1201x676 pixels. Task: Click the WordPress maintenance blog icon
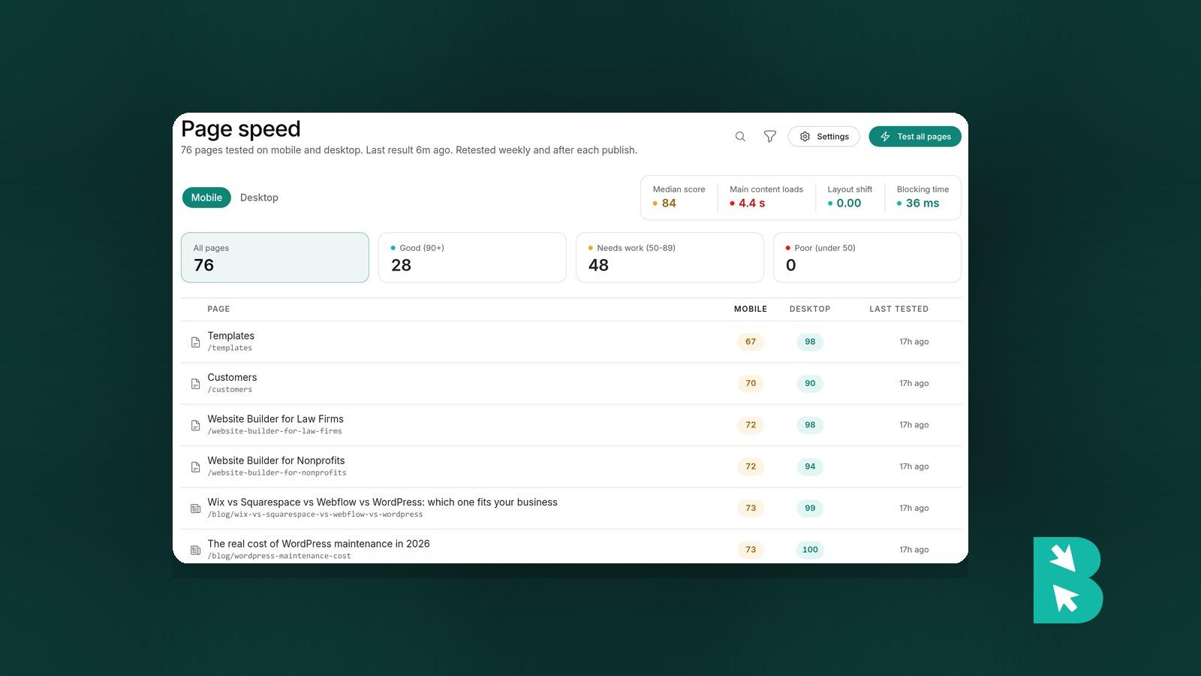pyautogui.click(x=195, y=551)
